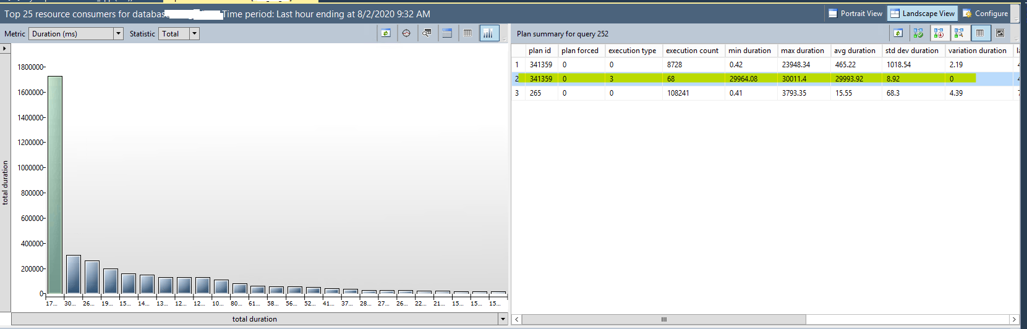Screen dimensions: 1027x329
Task: Click the Force Plan icon
Action: pos(918,33)
